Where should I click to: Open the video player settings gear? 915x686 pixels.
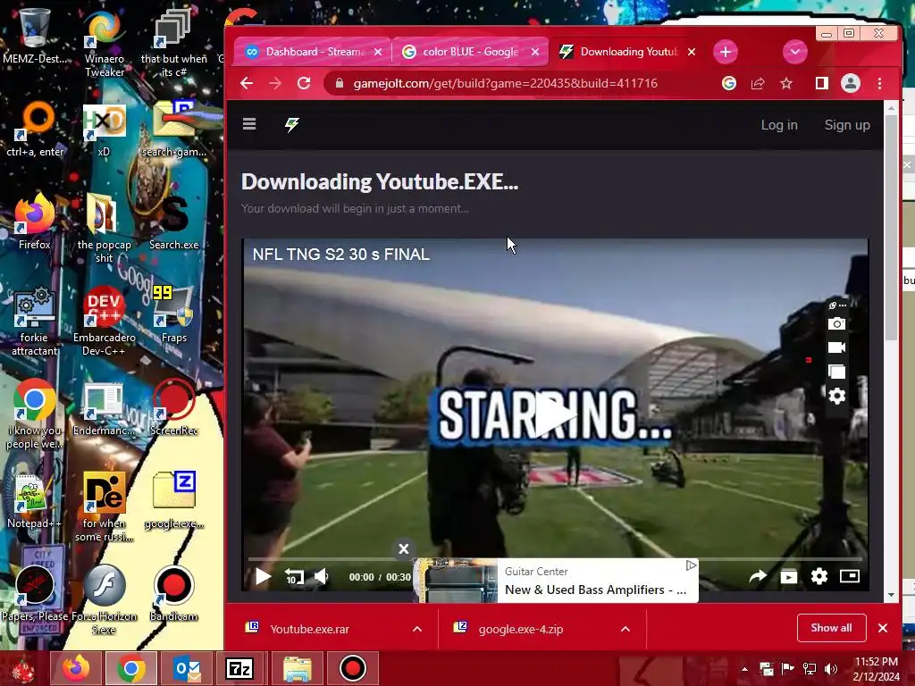pos(819,577)
